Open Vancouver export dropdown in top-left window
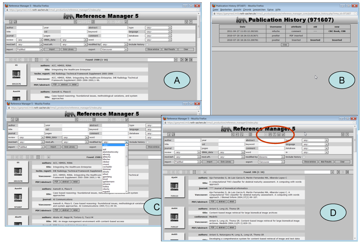 tap(114, 50)
